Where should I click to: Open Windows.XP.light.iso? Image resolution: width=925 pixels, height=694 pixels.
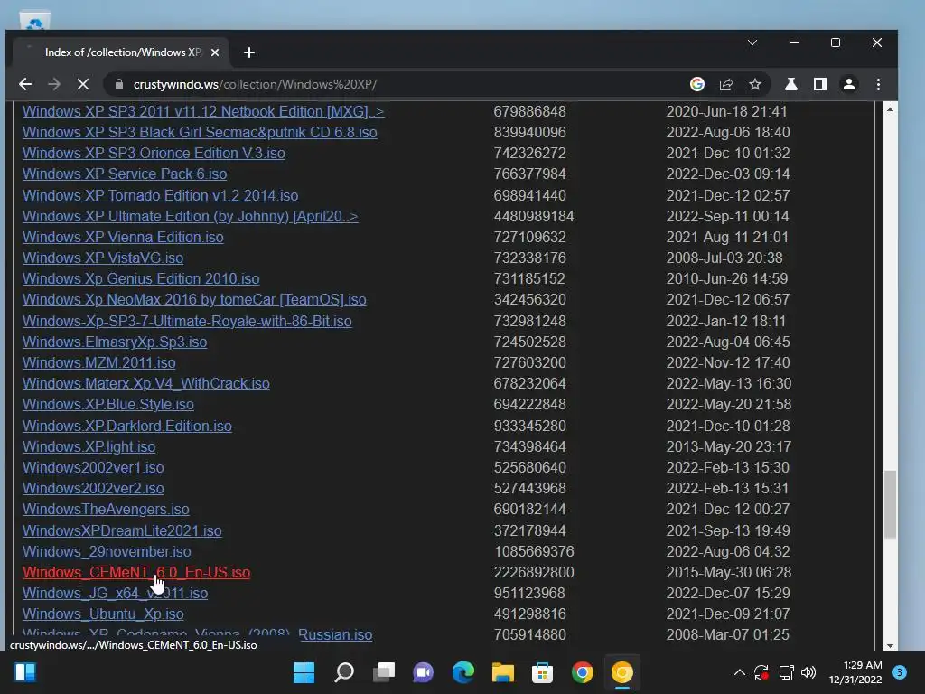point(89,446)
